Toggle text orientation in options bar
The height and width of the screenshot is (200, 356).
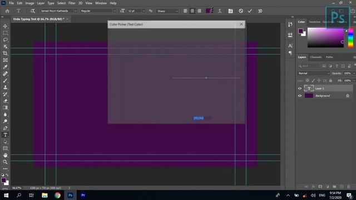pyautogui.click(x=33, y=11)
